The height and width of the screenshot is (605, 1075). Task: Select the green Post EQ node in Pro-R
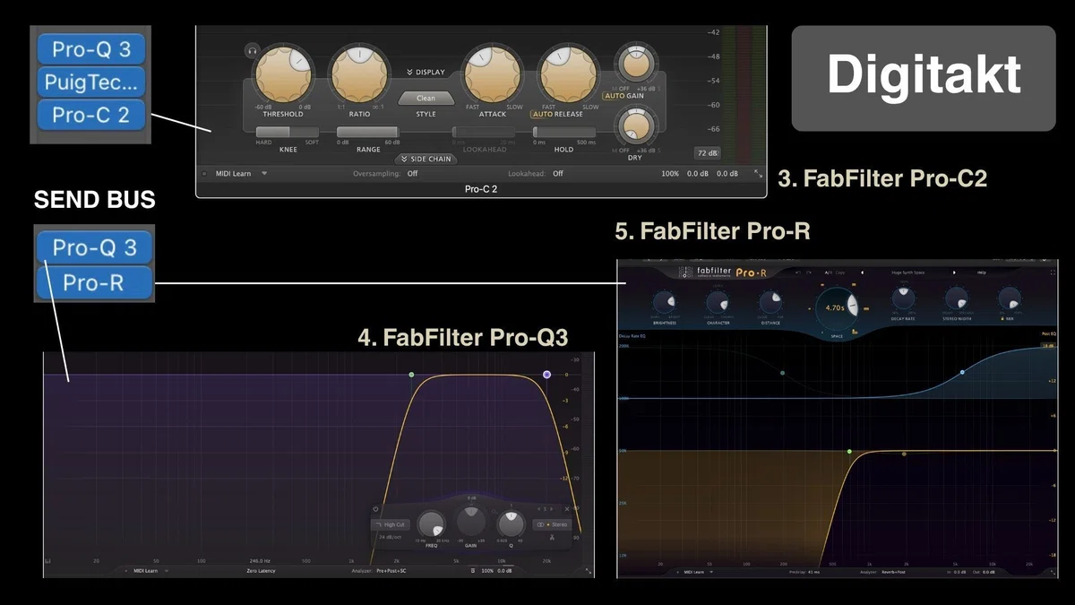849,452
